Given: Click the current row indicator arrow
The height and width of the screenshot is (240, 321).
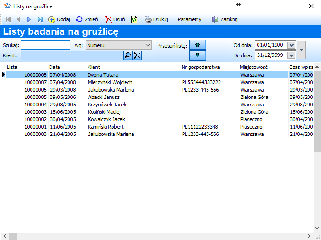Looking at the screenshot, I should 4,74.
